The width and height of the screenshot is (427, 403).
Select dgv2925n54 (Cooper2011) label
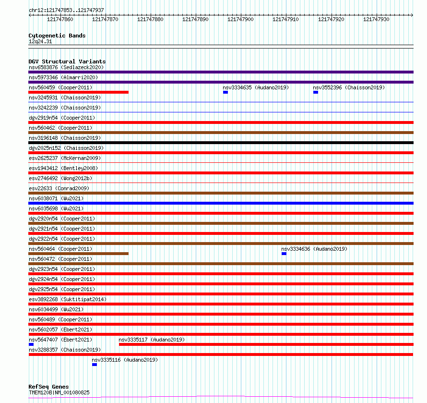tap(62, 289)
